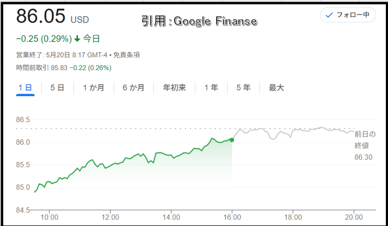
Task: Open the 免責条項 disclaimer link
Action: click(x=126, y=55)
